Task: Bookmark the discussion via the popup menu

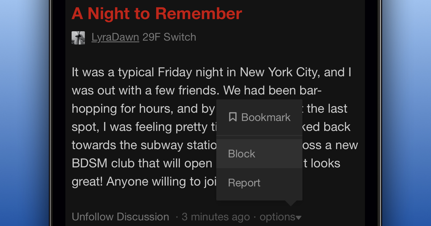Action: [259, 117]
